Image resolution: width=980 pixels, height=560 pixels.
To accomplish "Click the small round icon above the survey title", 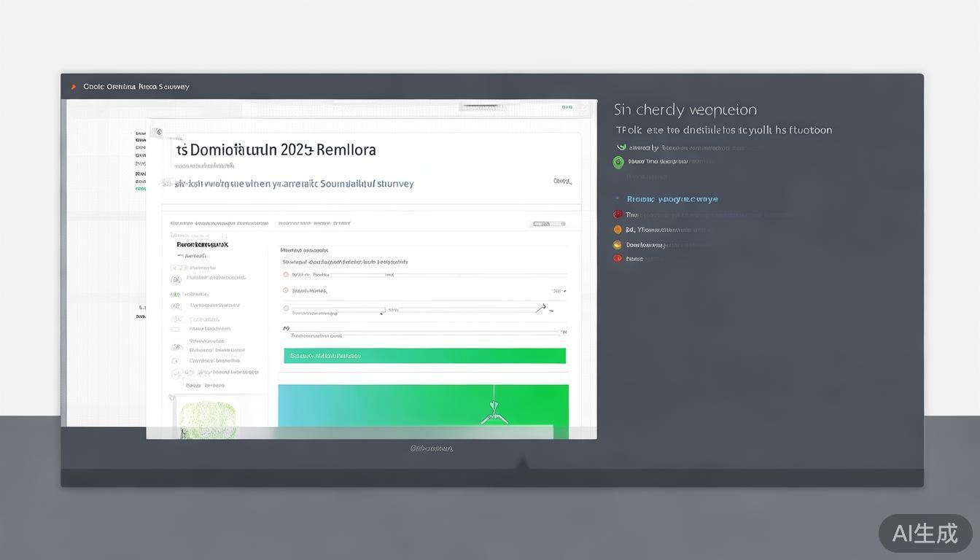I will point(157,133).
